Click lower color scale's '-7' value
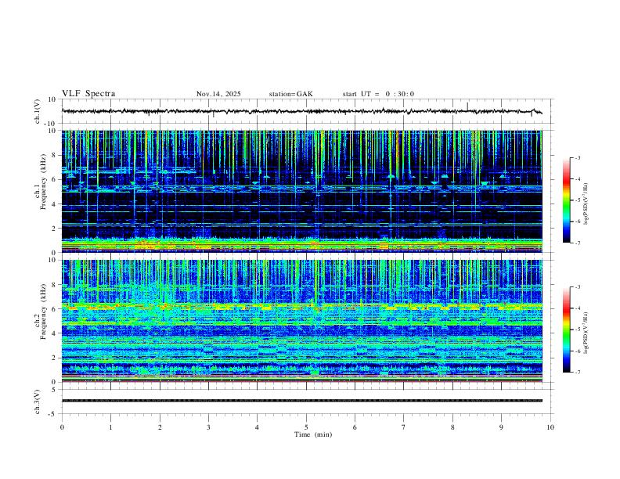This screenshot has height=479, width=620. (578, 372)
